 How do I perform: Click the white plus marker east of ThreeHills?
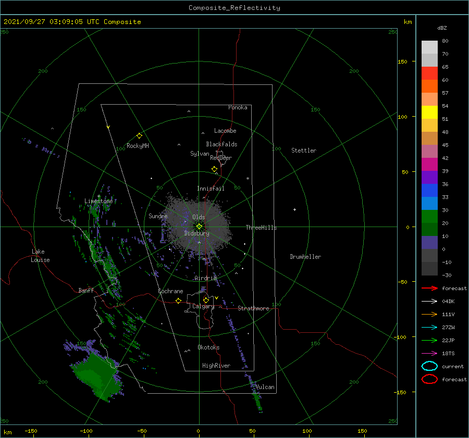294,209
